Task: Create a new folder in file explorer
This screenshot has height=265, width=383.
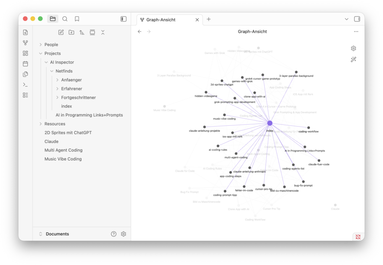Action: pyautogui.click(x=71, y=32)
